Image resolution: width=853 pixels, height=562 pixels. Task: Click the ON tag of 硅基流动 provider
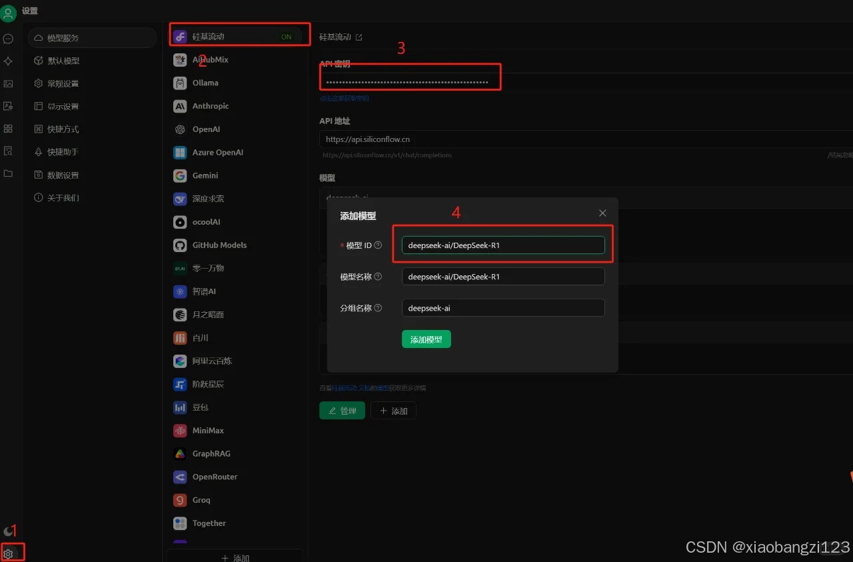tap(287, 37)
